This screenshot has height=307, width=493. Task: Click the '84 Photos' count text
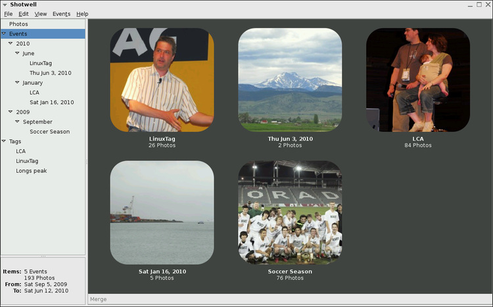(x=418, y=145)
